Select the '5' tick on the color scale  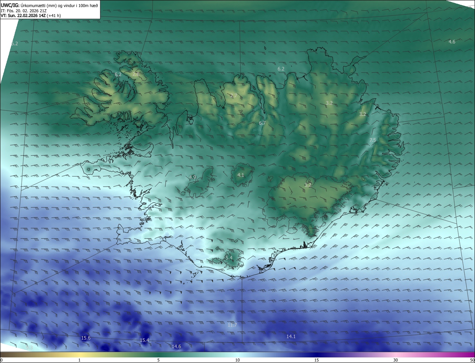[x=158, y=360]
